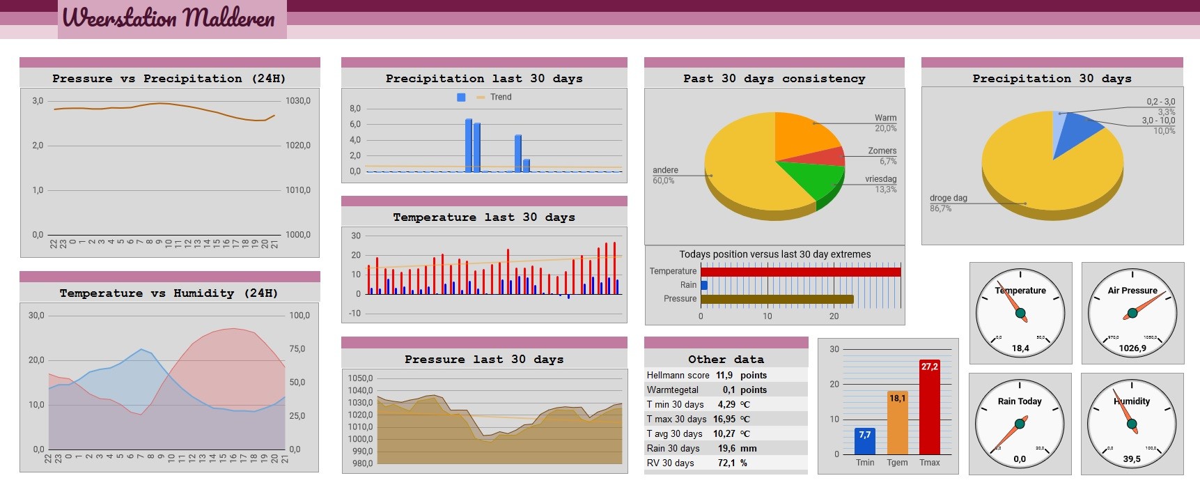Click the Other data panel header
The width and height of the screenshot is (1200, 485).
(x=726, y=360)
